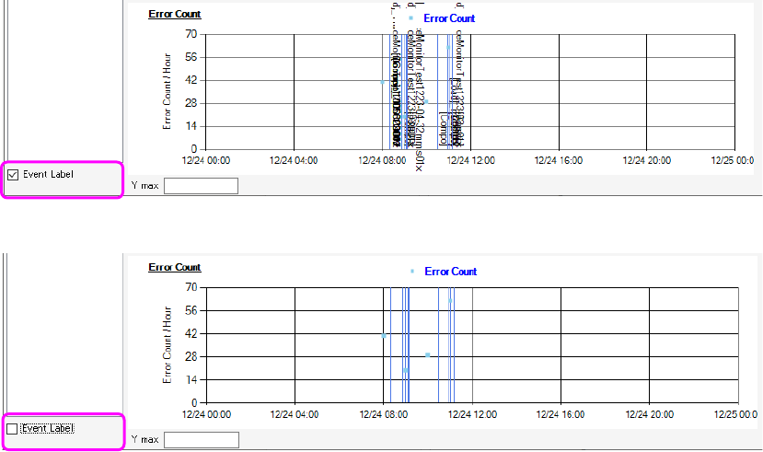The height and width of the screenshot is (452, 763).
Task: Focus the Y max field under lower chart
Action: pyautogui.click(x=201, y=440)
